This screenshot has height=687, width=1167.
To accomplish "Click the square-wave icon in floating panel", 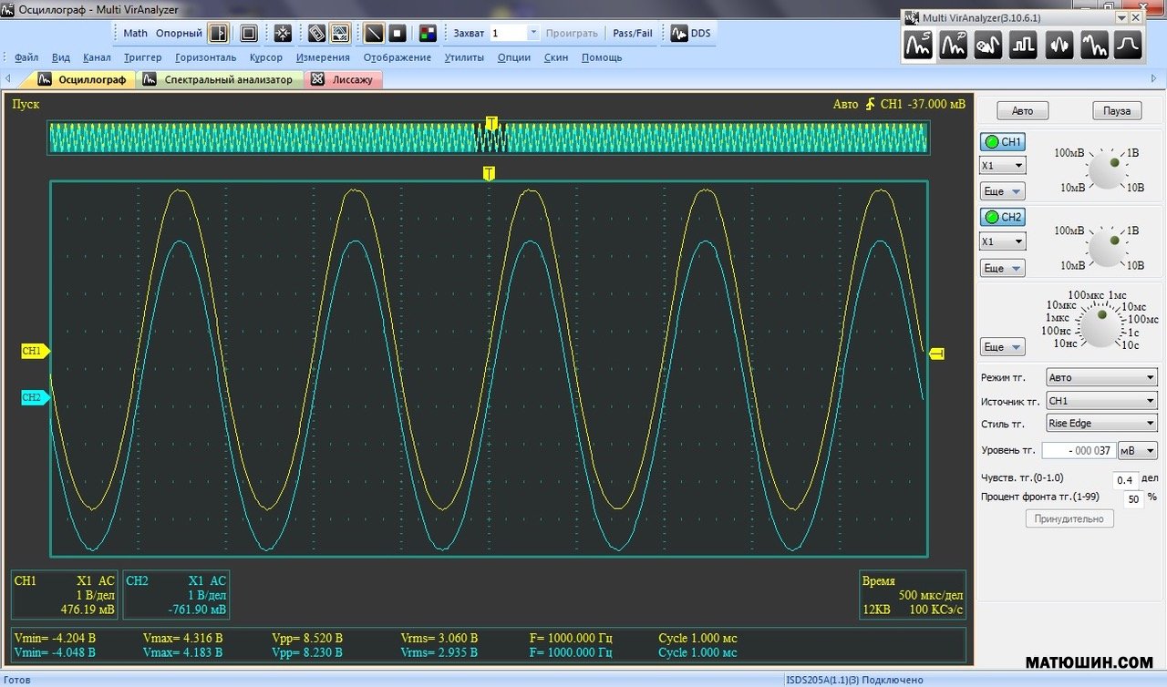I will pos(1023,45).
